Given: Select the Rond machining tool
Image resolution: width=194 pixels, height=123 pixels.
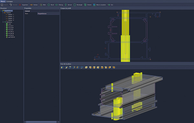Looking at the screenshot, I should (51, 5).
